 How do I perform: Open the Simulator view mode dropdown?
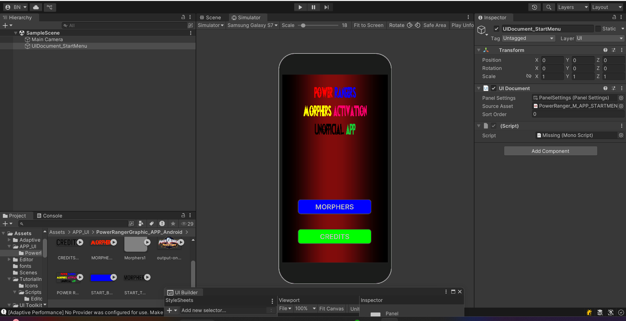[x=211, y=25]
